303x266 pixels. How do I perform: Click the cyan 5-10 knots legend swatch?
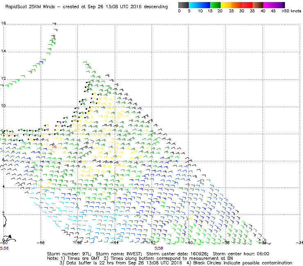pos(194,5)
